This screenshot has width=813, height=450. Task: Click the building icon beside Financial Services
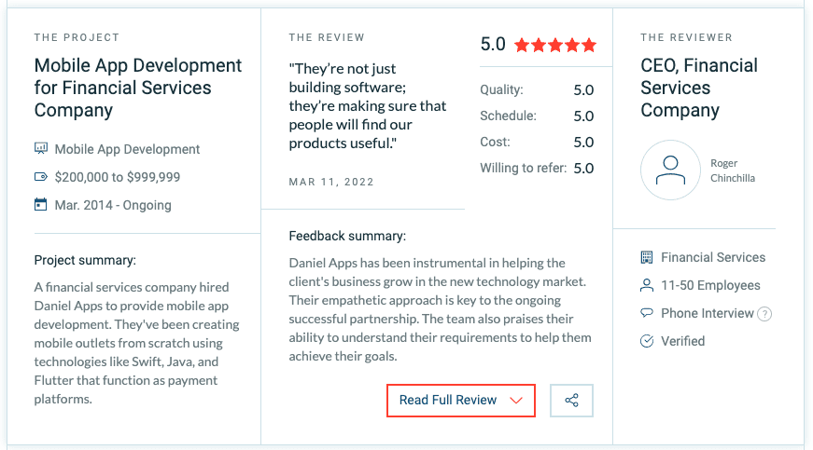click(x=647, y=257)
